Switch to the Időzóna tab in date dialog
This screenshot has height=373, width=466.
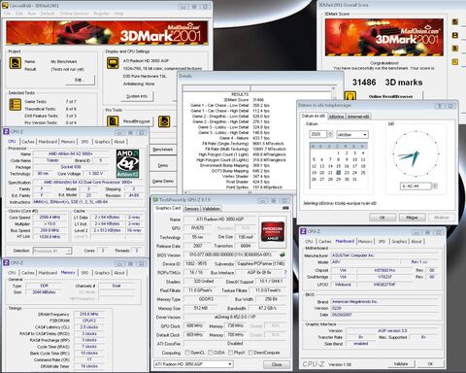tap(336, 117)
